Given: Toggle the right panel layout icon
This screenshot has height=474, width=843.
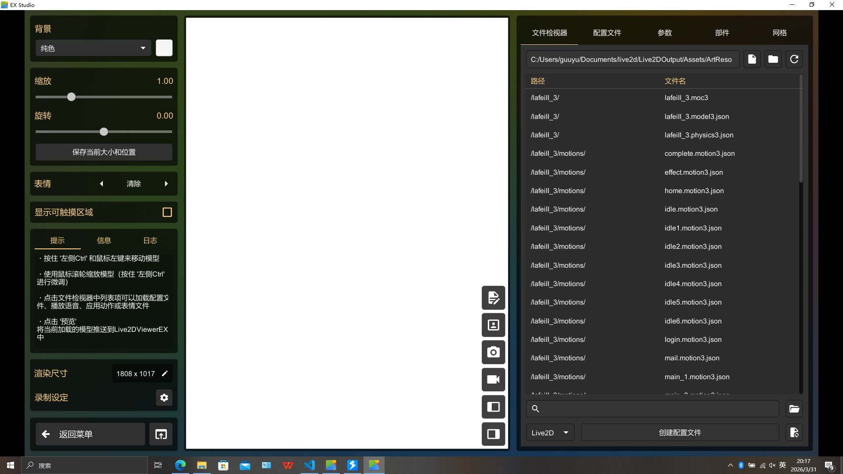Looking at the screenshot, I should click(493, 434).
